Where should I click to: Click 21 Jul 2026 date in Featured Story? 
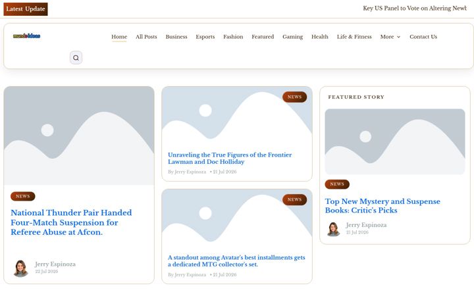tap(357, 232)
